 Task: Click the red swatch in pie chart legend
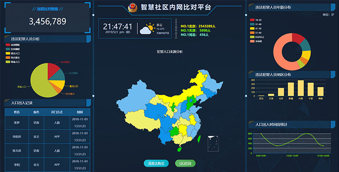8,45
